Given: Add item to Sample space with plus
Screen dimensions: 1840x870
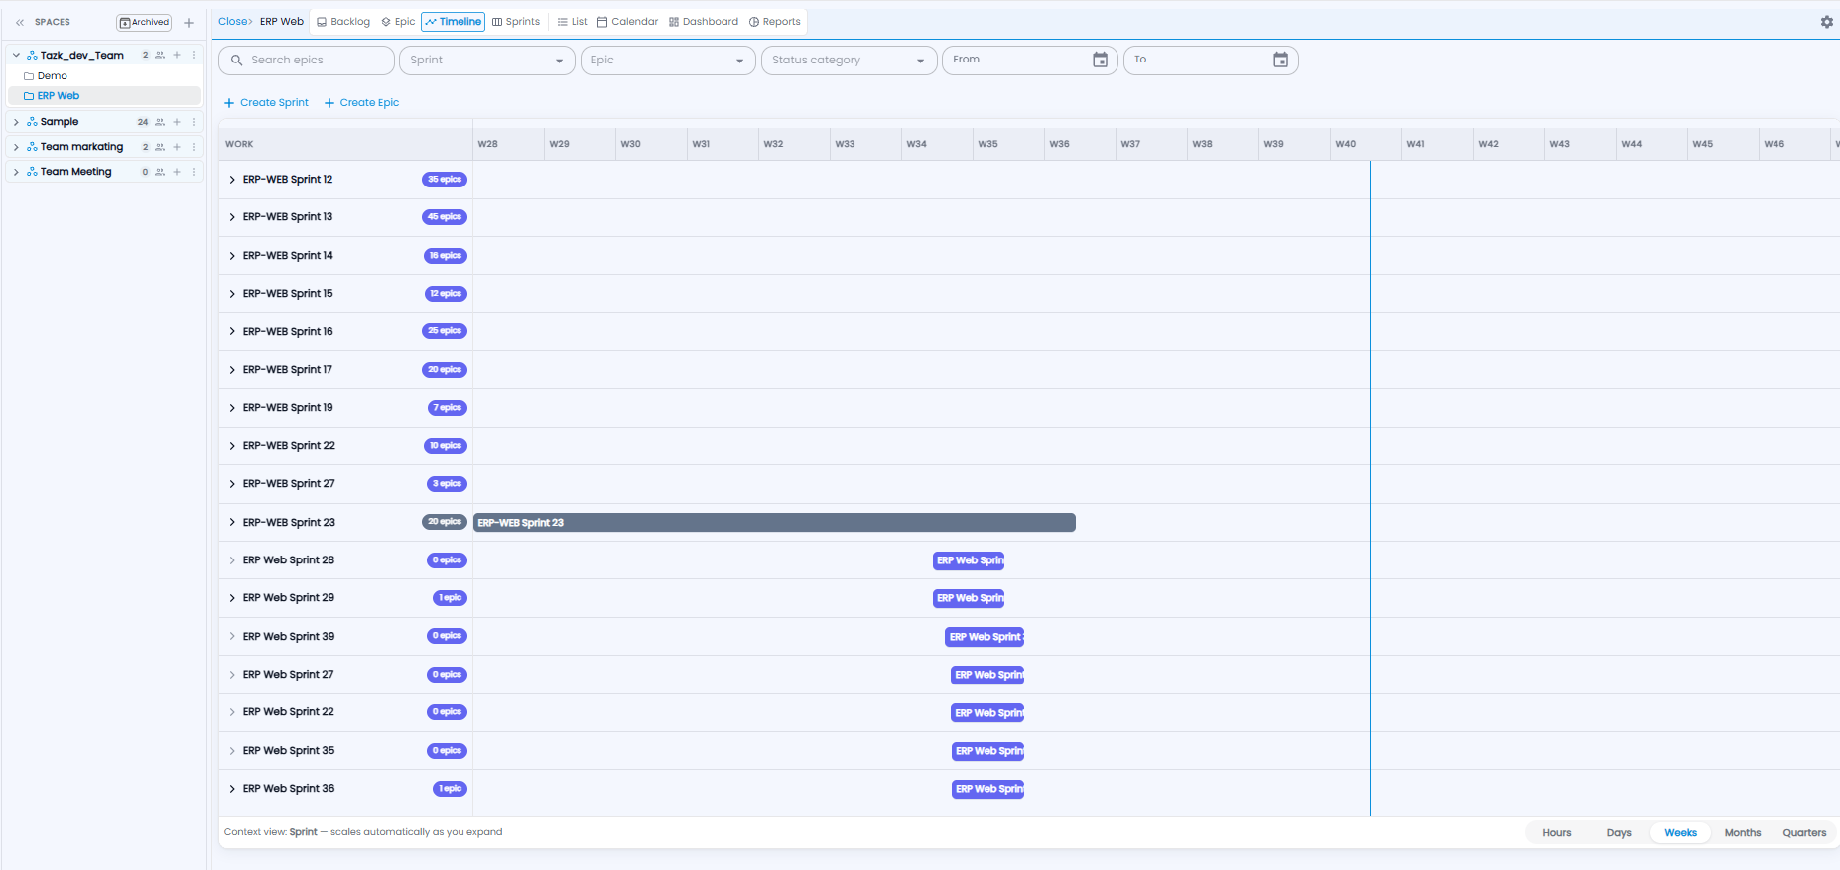Looking at the screenshot, I should [177, 122].
